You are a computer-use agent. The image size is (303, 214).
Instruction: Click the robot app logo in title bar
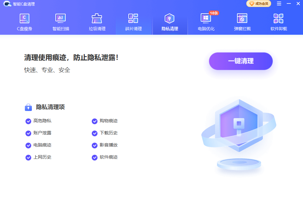(x=7, y=4)
